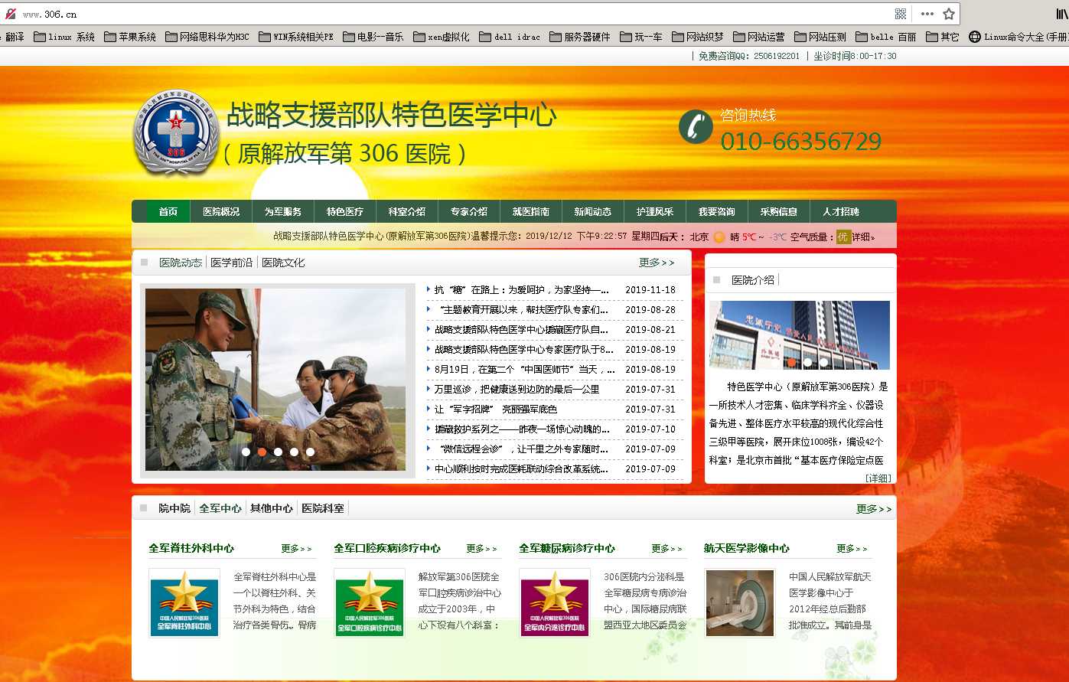
Task: Click the sun weather icon in the notice bar
Action: (x=718, y=237)
